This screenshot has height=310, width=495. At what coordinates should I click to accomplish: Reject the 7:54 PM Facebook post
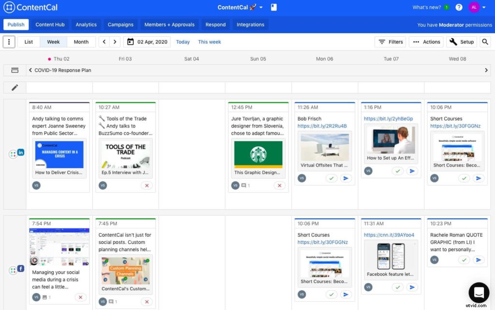80,297
